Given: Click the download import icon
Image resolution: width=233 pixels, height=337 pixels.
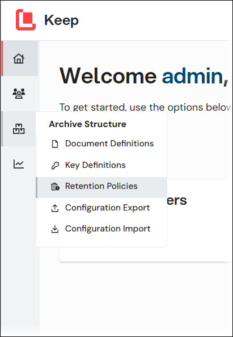Looking at the screenshot, I should point(55,229).
